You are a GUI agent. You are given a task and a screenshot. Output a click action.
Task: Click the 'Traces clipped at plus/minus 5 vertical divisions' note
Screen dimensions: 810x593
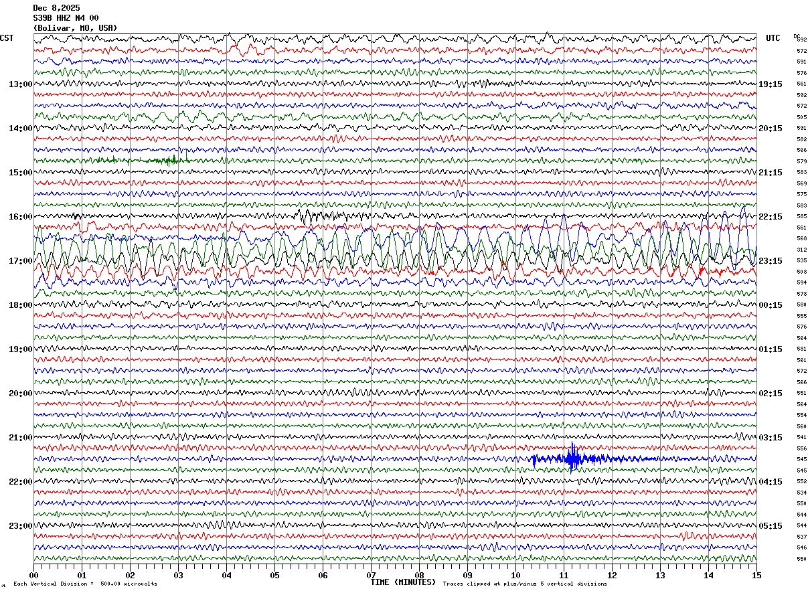click(x=525, y=584)
